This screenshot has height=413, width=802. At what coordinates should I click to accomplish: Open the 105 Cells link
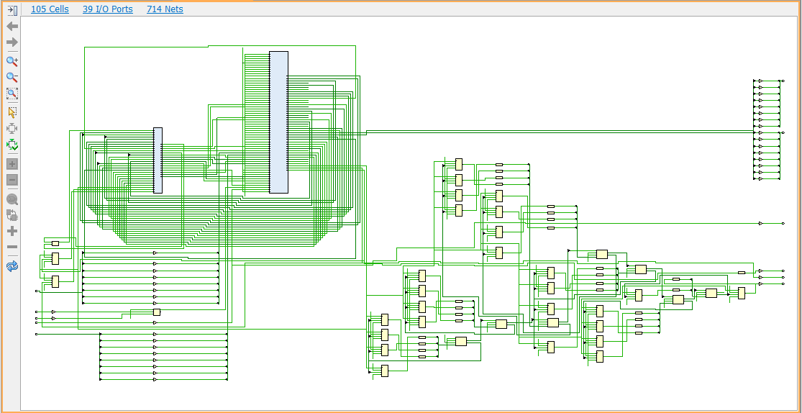click(50, 9)
